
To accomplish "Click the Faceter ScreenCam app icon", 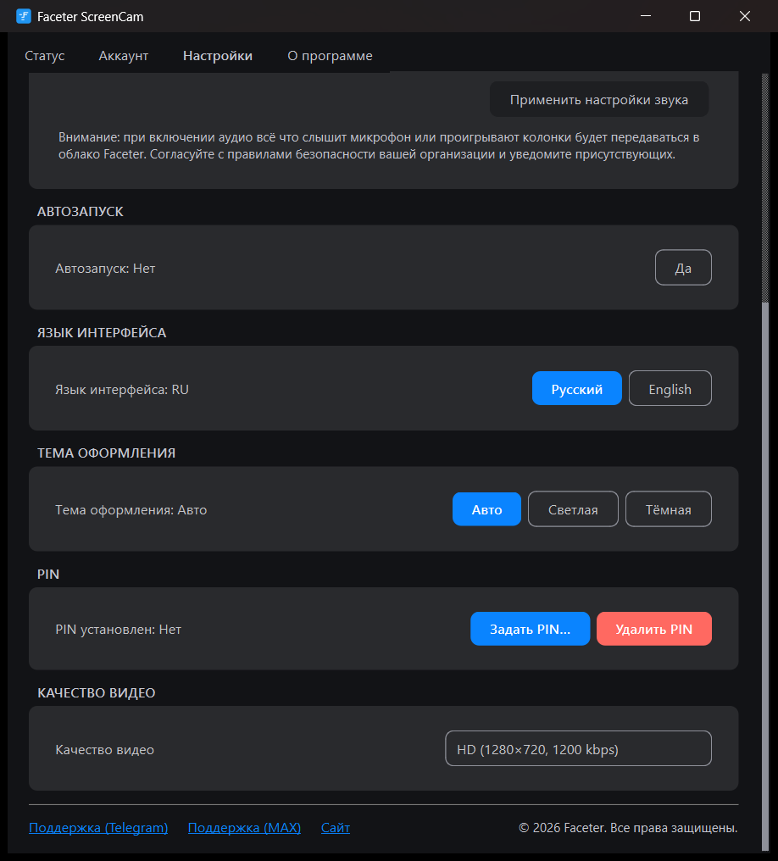I will click(x=24, y=16).
